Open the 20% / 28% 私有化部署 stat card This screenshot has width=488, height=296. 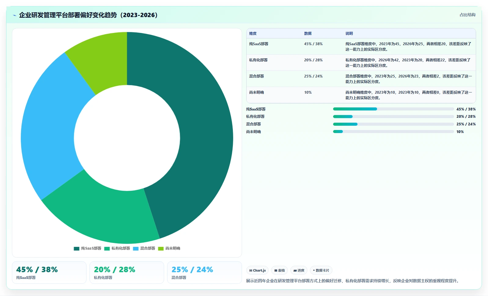127,273
